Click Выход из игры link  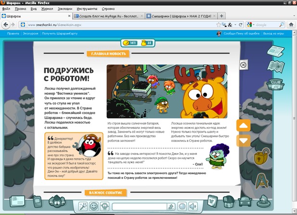point(273,34)
